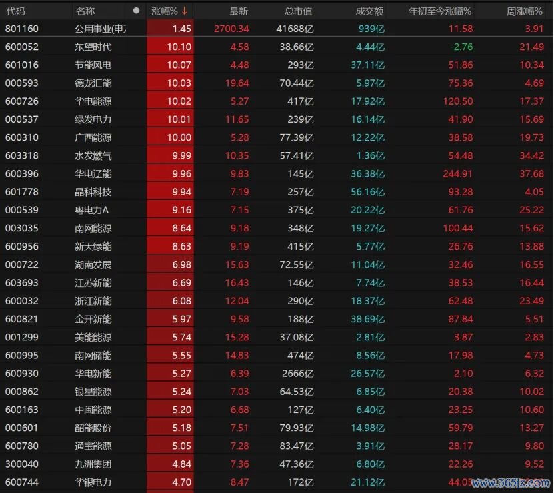This screenshot has height=493, width=554.
Task: Click weekly gain value 34.42
Action: (531, 155)
